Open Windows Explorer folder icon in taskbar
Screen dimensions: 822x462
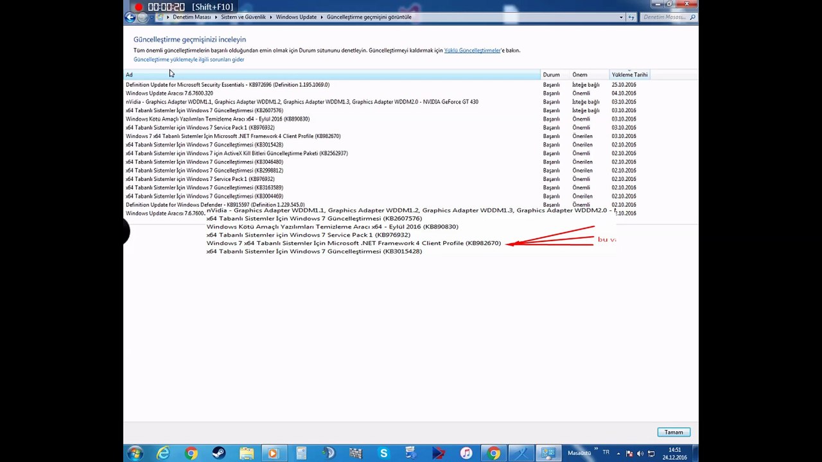[246, 453]
